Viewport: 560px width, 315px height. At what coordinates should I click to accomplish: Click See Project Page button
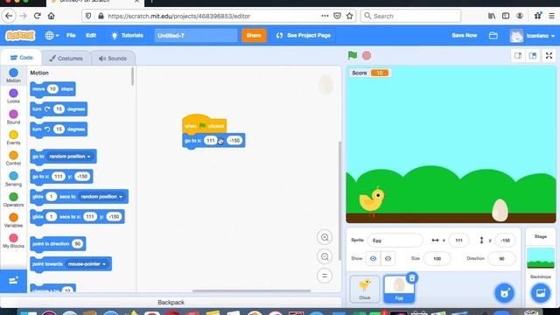click(304, 35)
